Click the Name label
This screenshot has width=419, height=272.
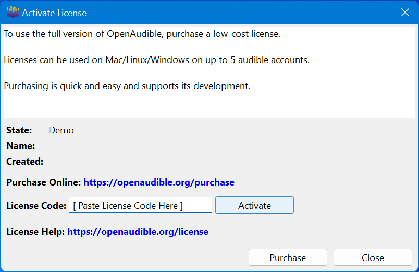(x=20, y=146)
